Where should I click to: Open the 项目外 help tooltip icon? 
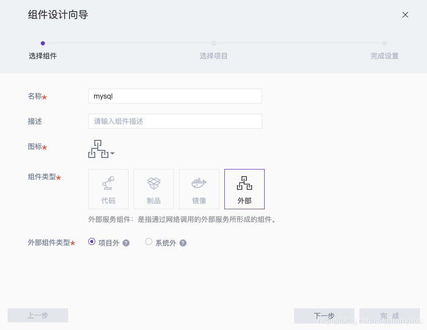[126, 242]
